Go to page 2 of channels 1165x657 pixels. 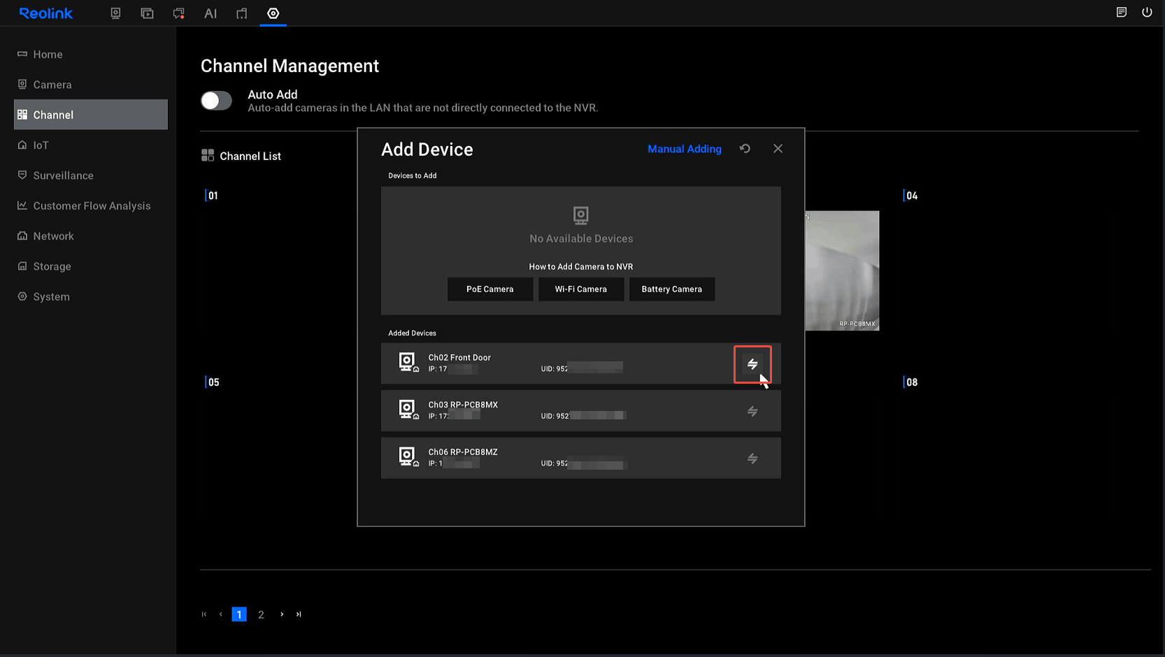[261, 614]
